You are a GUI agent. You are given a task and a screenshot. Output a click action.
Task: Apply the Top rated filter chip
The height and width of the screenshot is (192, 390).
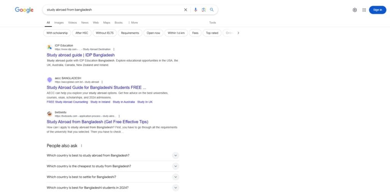pos(212,33)
